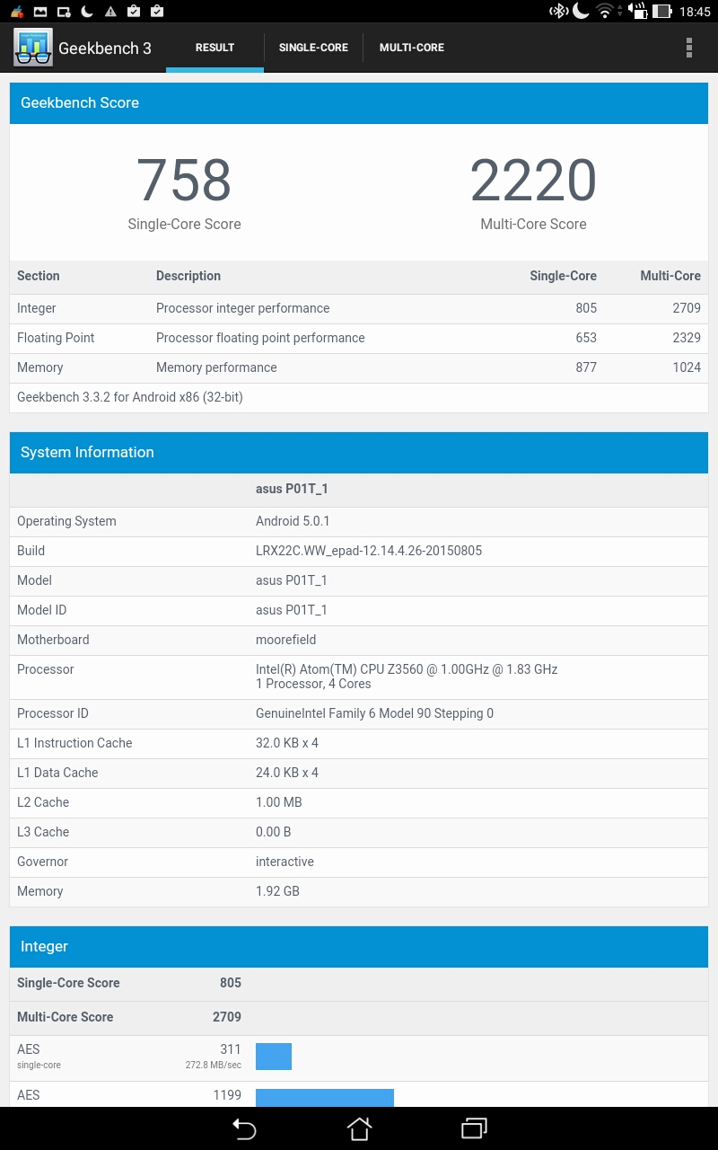Screen dimensions: 718x1150
Task: Select 'Geekbench 3.3.2 for Android x86 (32-bit)' text
Action: 130,397
